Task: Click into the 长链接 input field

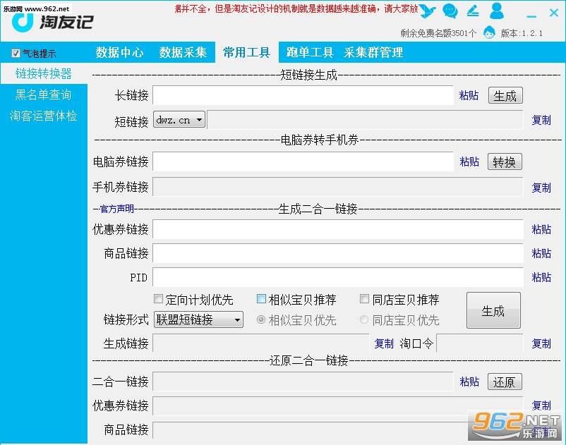Action: click(x=303, y=95)
